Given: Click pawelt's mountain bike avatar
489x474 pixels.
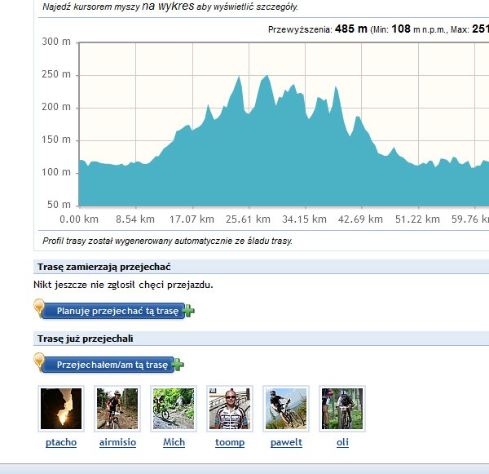Looking at the screenshot, I should point(286,409).
